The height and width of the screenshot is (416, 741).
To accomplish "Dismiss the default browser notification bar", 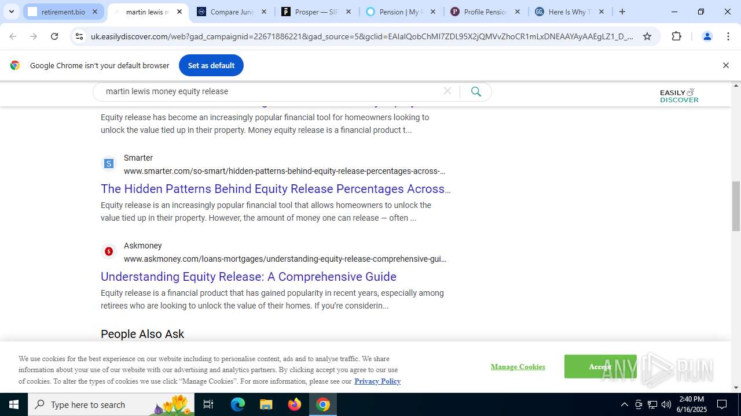I will pyautogui.click(x=725, y=65).
